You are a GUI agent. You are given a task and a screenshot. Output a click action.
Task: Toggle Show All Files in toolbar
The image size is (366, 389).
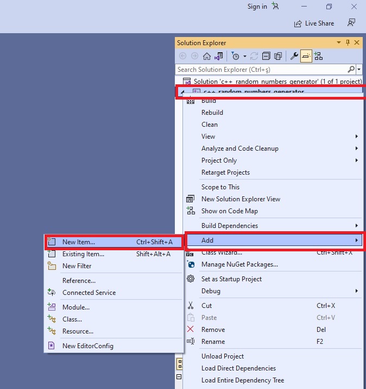click(x=278, y=57)
